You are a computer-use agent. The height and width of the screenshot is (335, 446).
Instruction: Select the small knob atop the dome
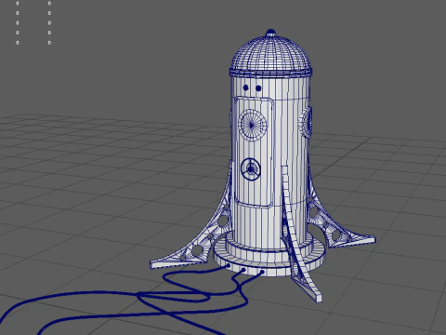pyautogui.click(x=271, y=33)
